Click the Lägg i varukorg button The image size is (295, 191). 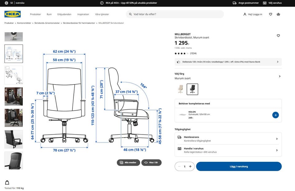[x=239, y=166]
